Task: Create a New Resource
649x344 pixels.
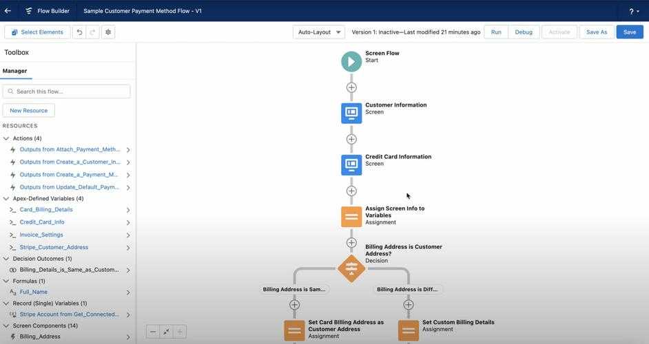Action: [x=28, y=110]
